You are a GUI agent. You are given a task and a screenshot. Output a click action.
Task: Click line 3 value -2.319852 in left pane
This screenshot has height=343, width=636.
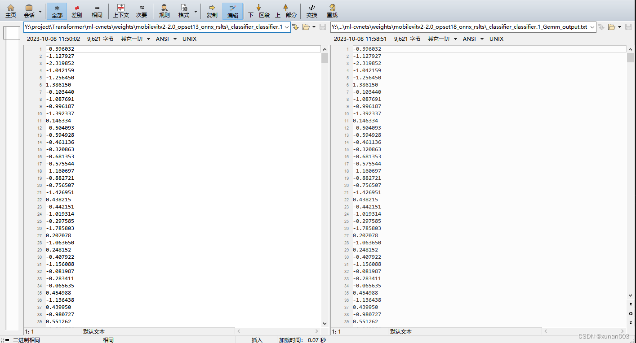[x=60, y=63]
